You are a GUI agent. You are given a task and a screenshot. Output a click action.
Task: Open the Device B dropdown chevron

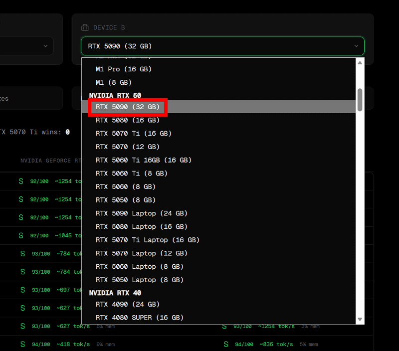356,46
